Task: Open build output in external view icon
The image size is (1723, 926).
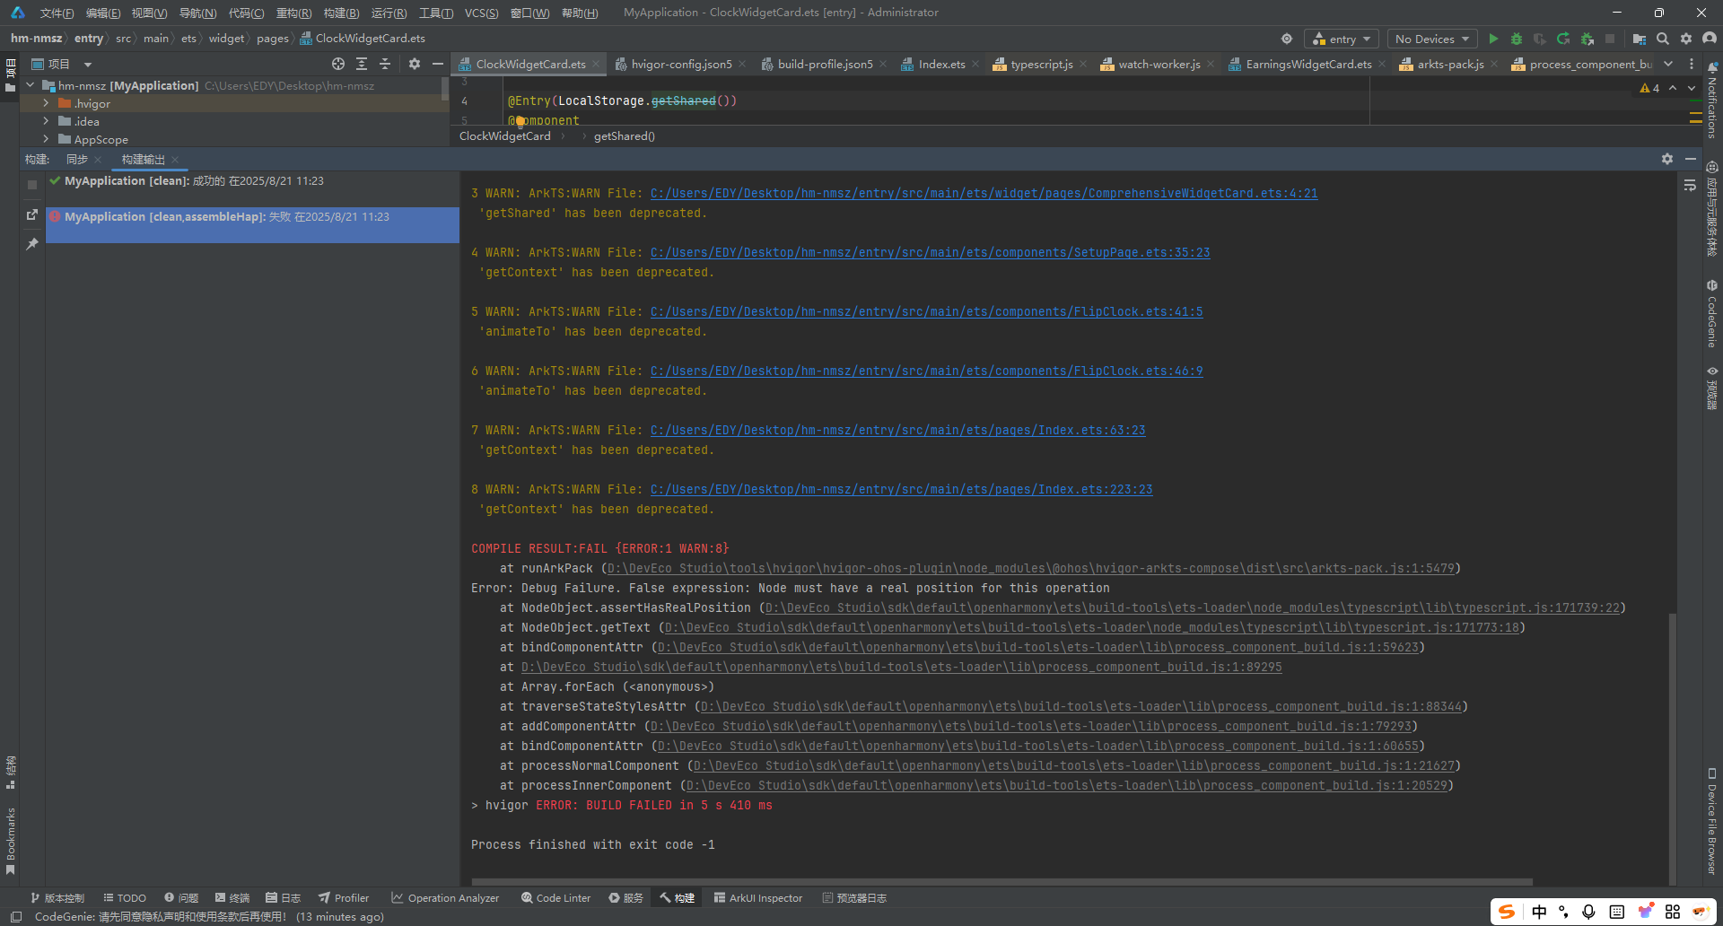Action: coord(32,215)
